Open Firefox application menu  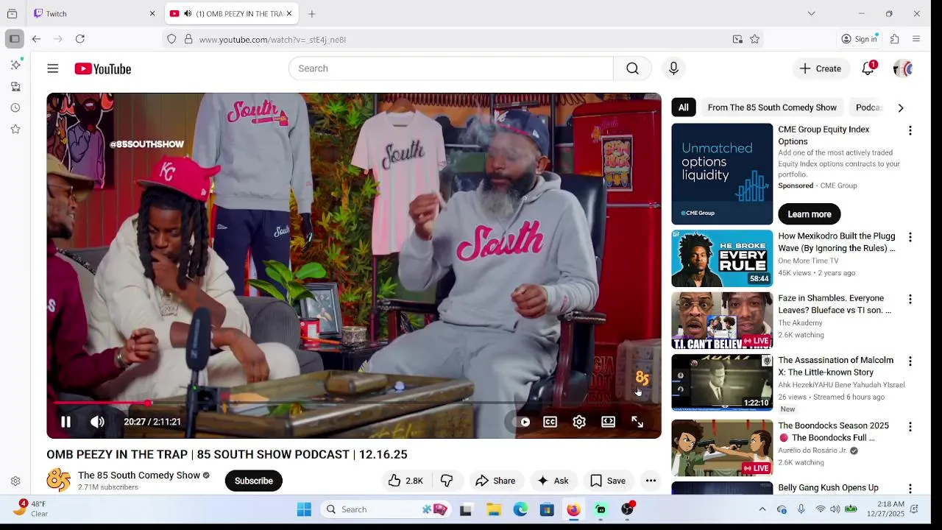coord(916,39)
